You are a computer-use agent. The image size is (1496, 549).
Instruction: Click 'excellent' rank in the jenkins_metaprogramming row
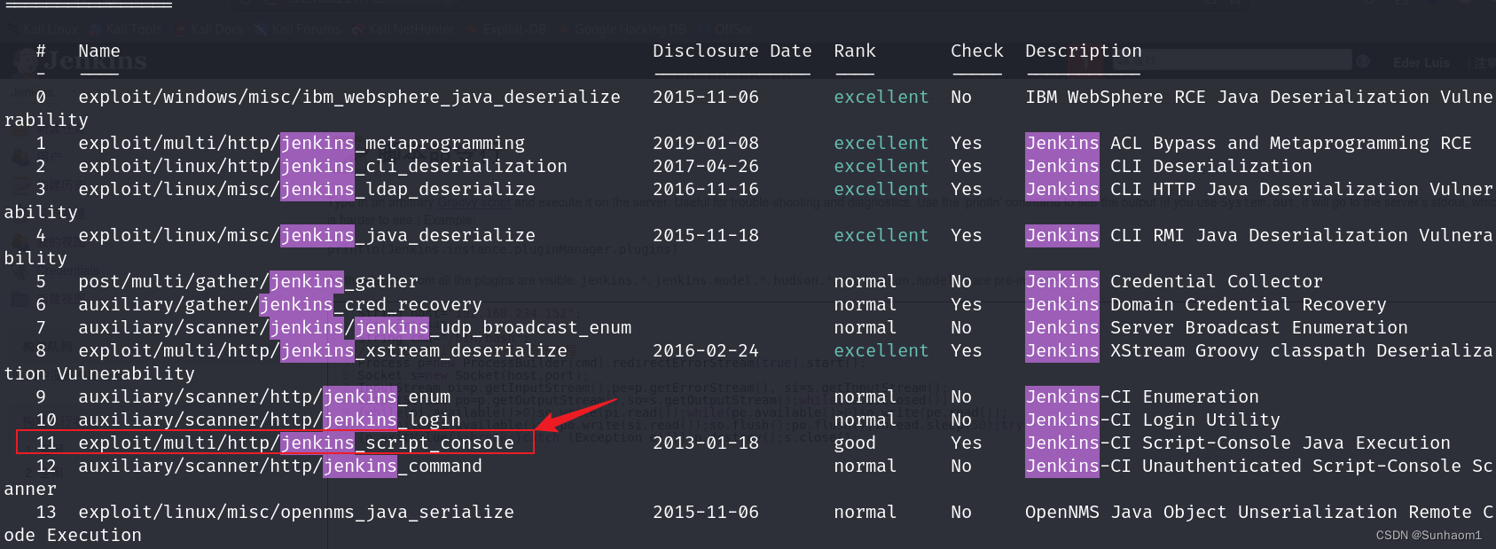click(x=881, y=143)
